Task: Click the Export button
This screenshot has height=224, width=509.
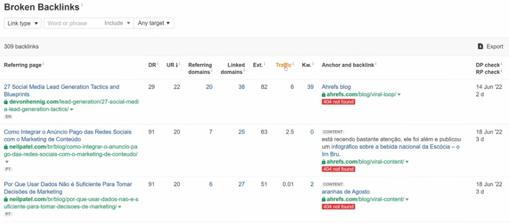Action: (491, 47)
